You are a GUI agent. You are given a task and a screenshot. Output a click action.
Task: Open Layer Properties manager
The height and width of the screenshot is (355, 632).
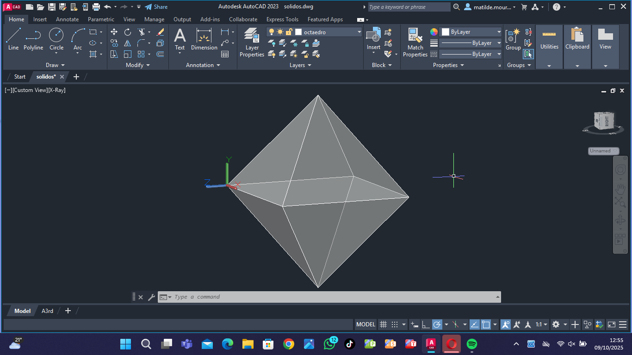252,42
